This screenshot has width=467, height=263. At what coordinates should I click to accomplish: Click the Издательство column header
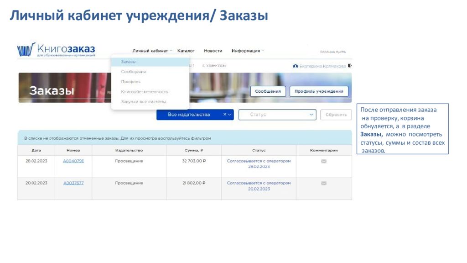coord(129,150)
